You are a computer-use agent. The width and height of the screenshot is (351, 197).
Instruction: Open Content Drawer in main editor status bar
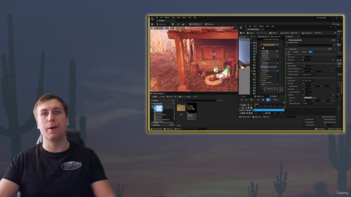(x=156, y=129)
